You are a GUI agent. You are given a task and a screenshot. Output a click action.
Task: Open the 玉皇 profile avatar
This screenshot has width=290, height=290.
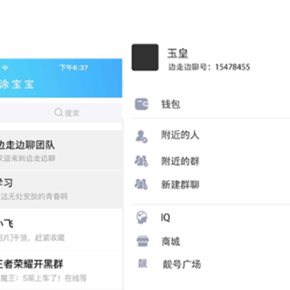coord(145,57)
